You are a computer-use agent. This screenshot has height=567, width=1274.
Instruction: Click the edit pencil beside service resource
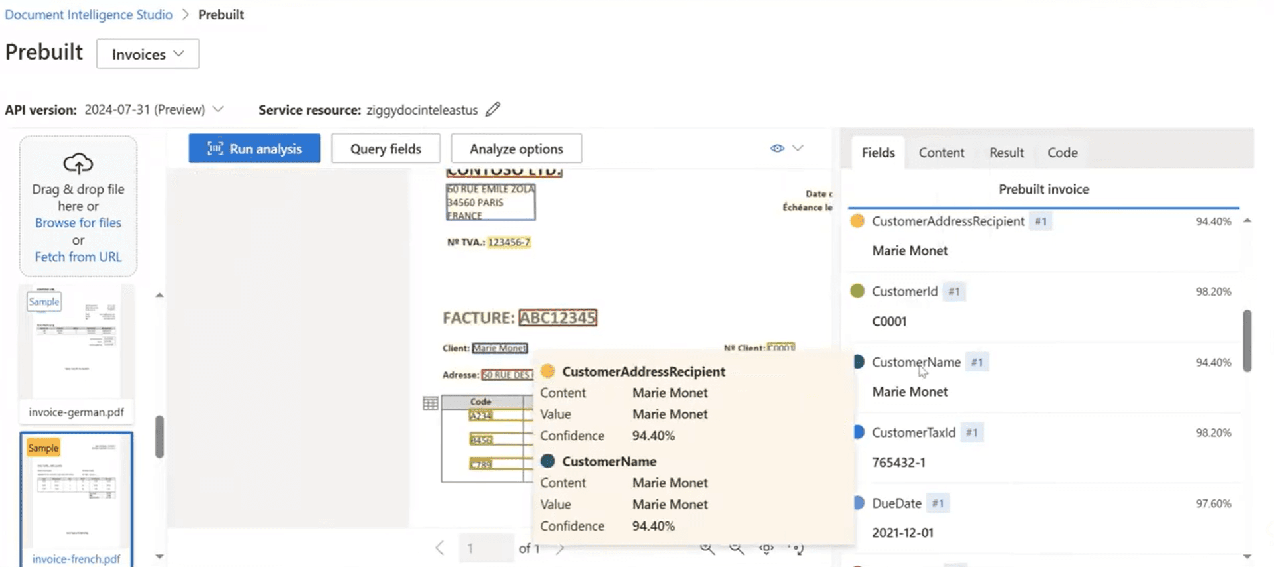(492, 109)
